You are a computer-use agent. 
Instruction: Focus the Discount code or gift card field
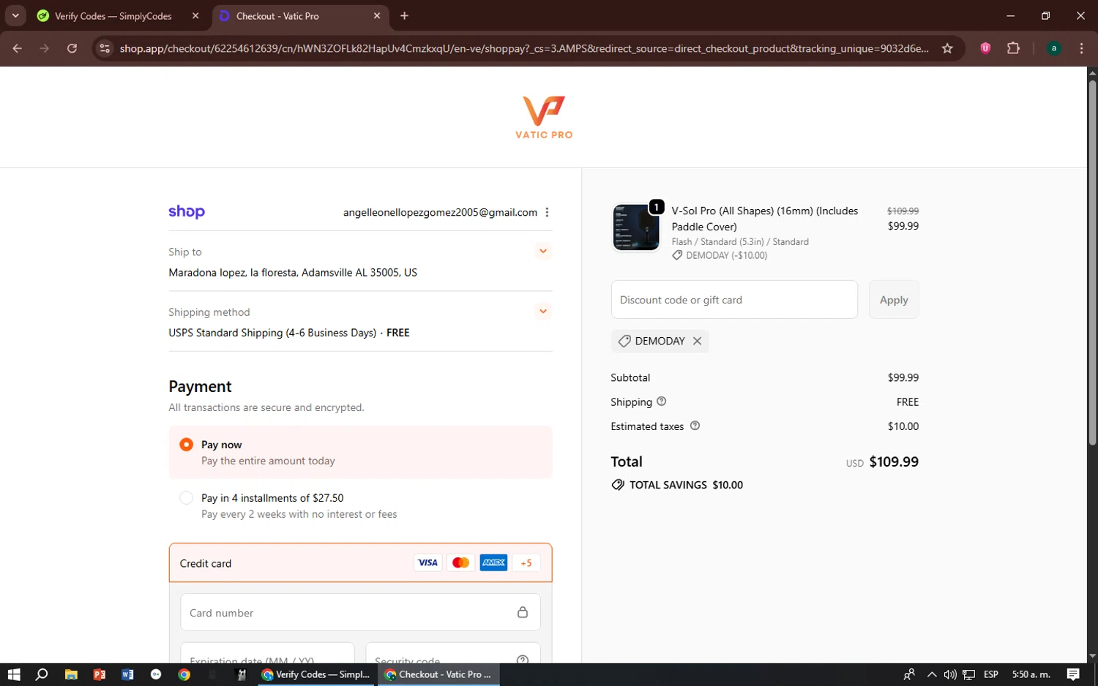click(734, 300)
